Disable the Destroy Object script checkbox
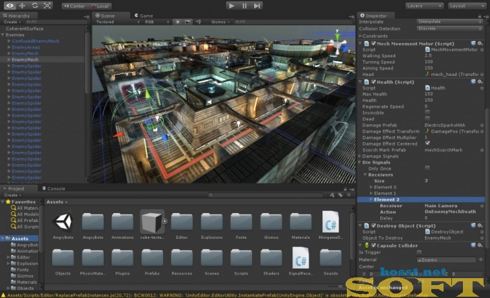 click(x=373, y=226)
